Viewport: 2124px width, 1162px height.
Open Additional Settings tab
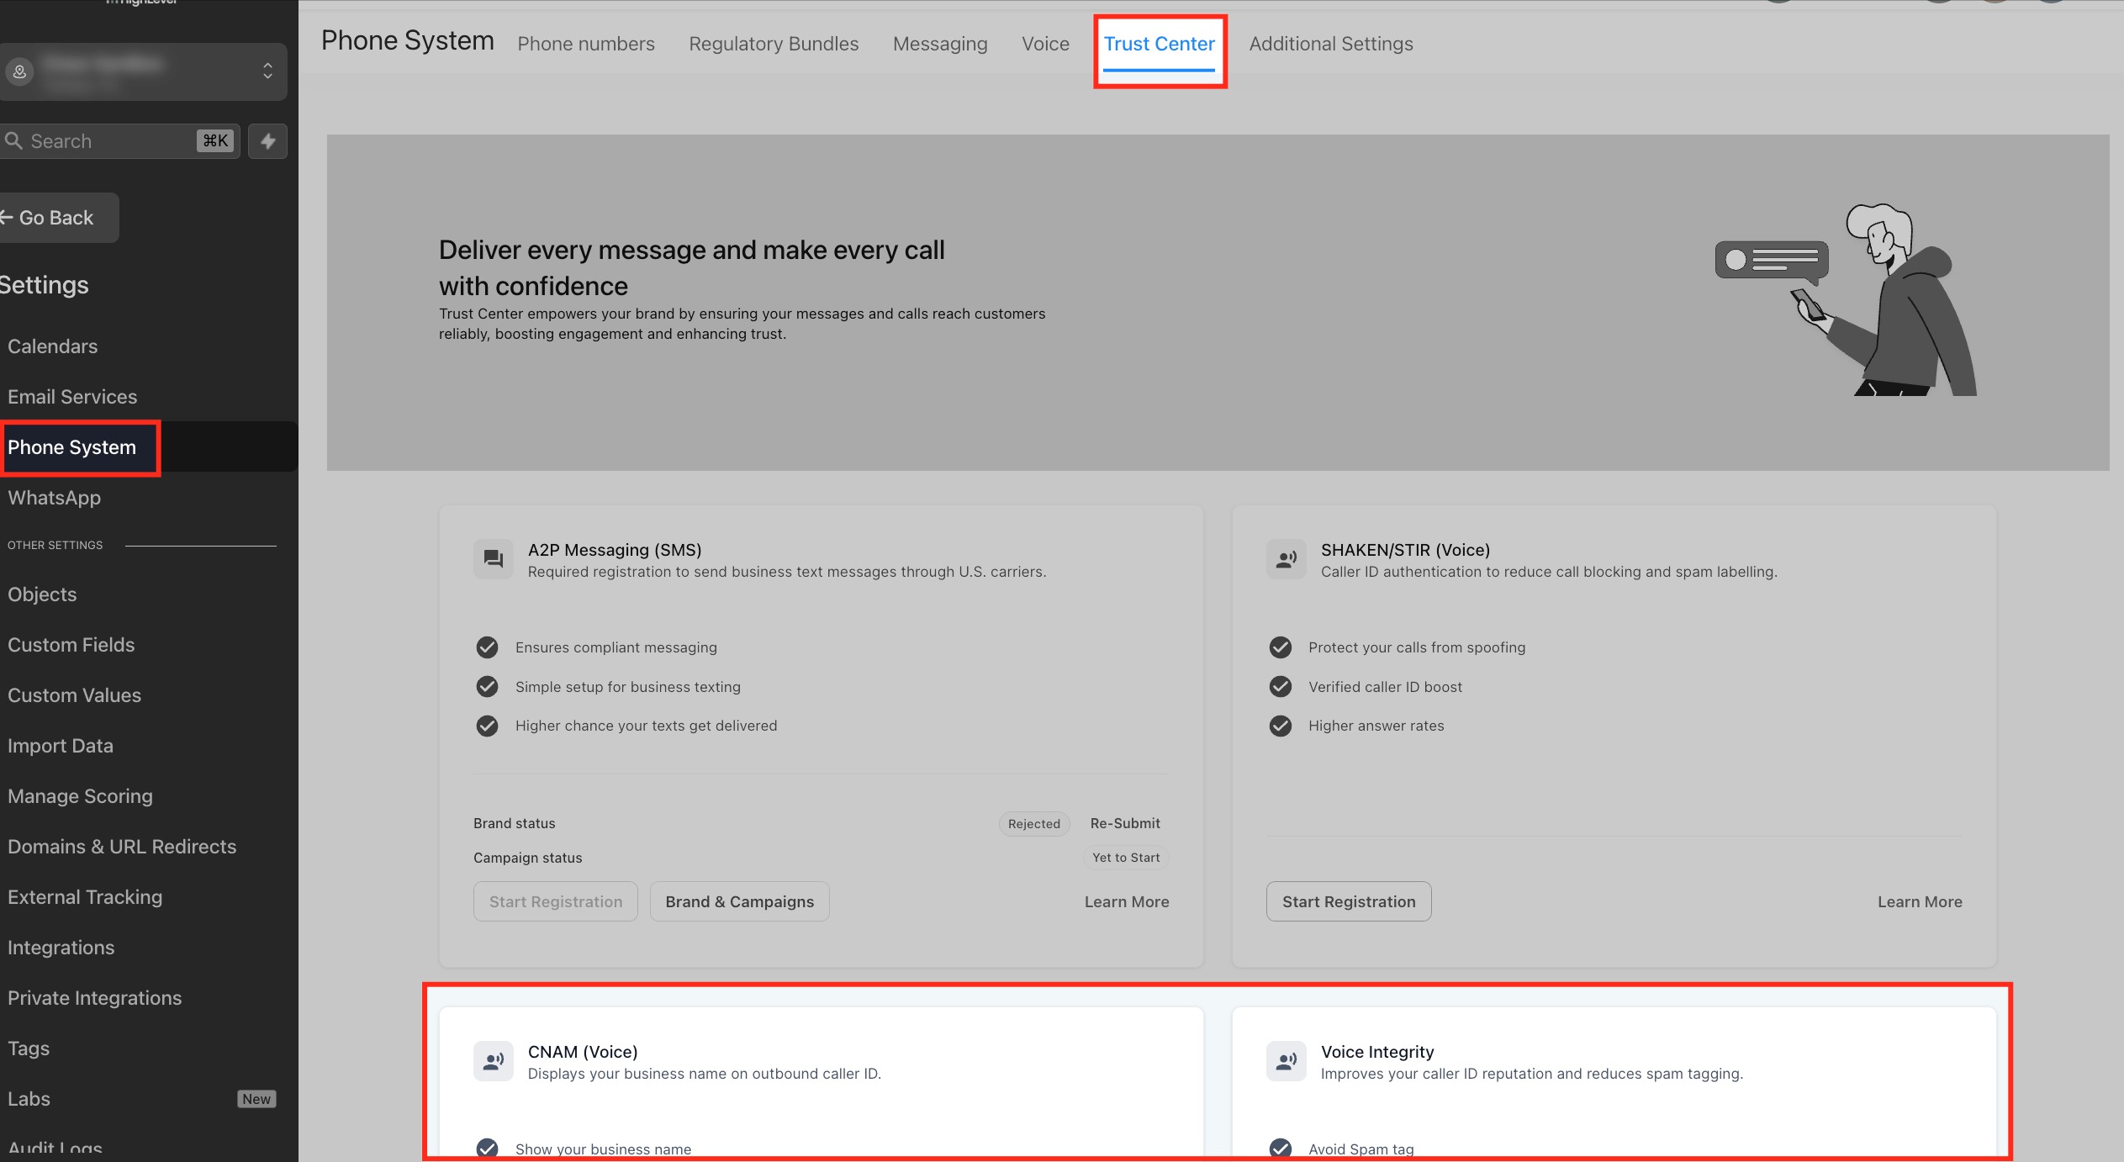pos(1331,44)
